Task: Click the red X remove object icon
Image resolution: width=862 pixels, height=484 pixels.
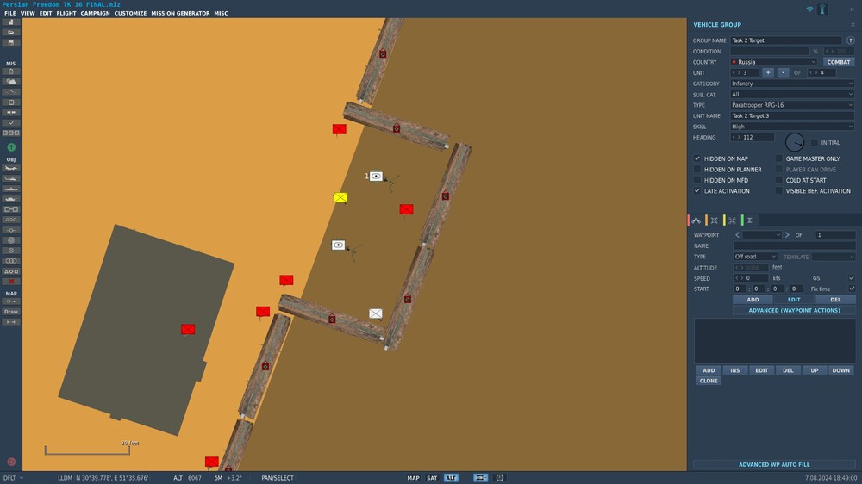Action: click(11, 282)
